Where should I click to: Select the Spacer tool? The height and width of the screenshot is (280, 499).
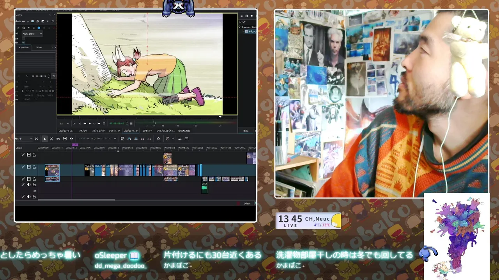(58, 139)
